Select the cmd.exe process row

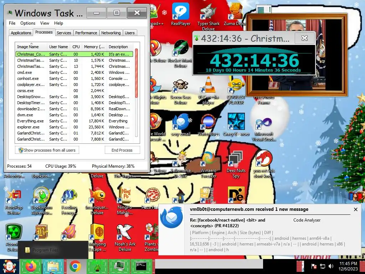[74, 72]
